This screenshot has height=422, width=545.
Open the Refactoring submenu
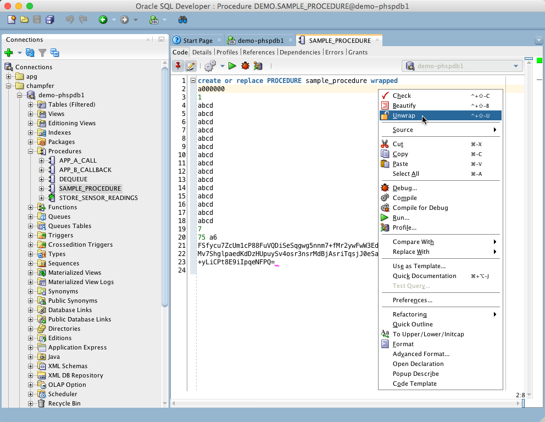(x=441, y=314)
